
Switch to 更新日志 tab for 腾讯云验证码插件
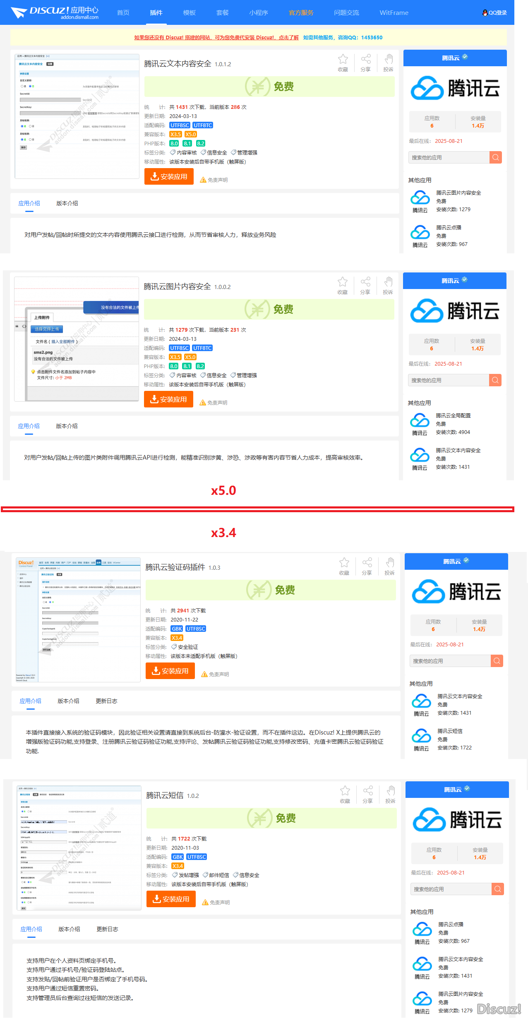[106, 701]
